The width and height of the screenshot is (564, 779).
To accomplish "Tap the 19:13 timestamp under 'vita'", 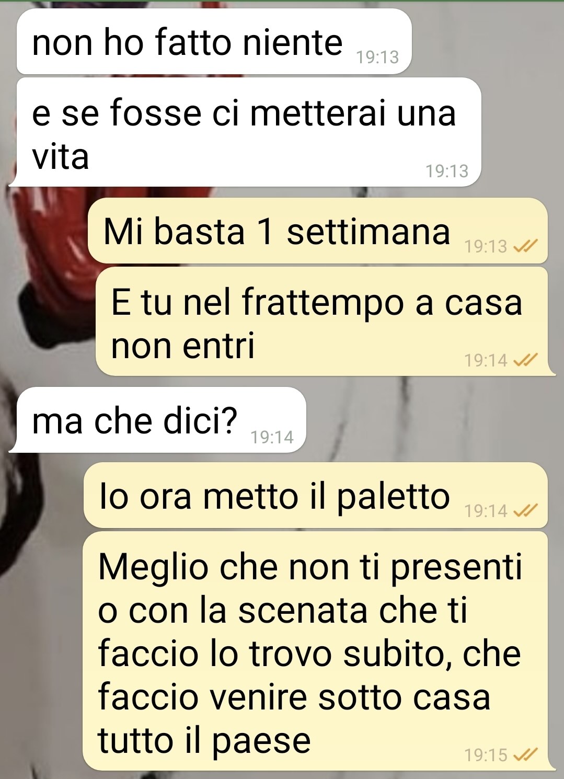I will pyautogui.click(x=447, y=171).
